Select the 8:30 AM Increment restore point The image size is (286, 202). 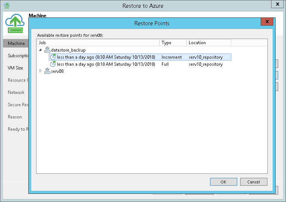point(106,57)
